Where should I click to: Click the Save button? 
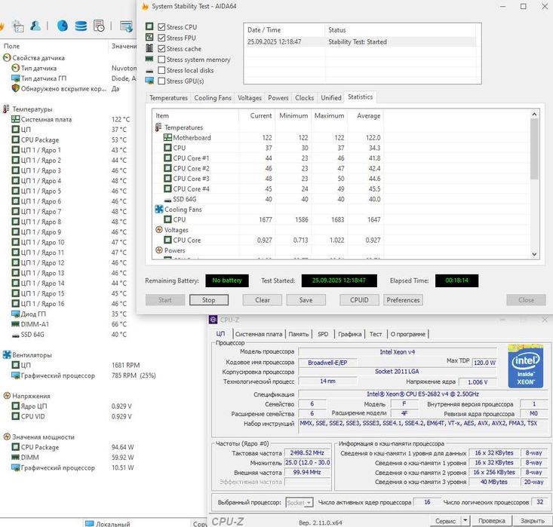(x=306, y=300)
